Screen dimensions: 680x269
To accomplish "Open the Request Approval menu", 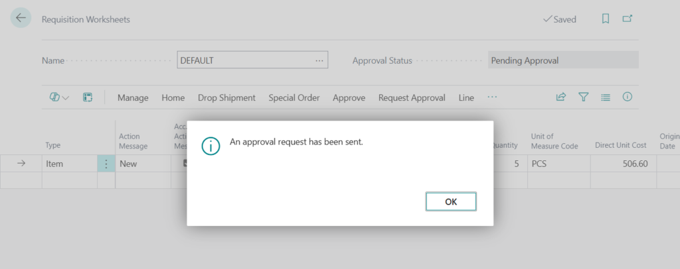I will pos(412,97).
